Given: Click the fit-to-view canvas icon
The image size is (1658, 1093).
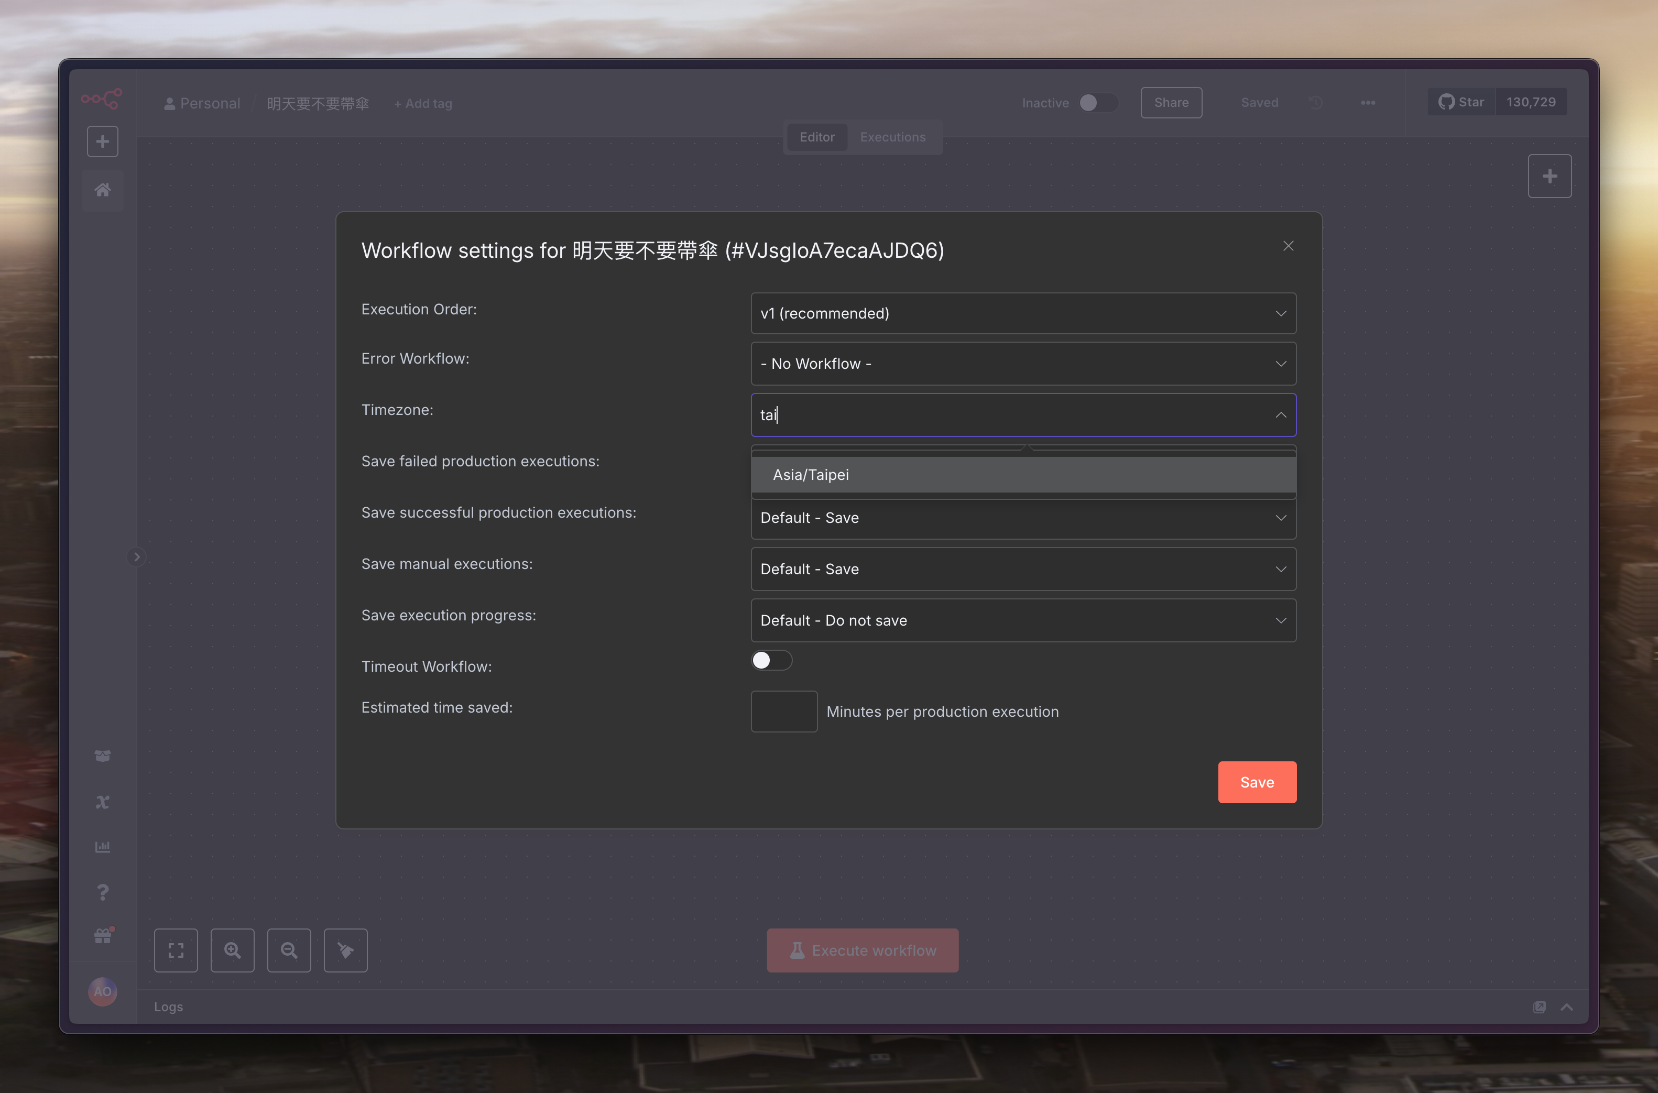Looking at the screenshot, I should [176, 950].
